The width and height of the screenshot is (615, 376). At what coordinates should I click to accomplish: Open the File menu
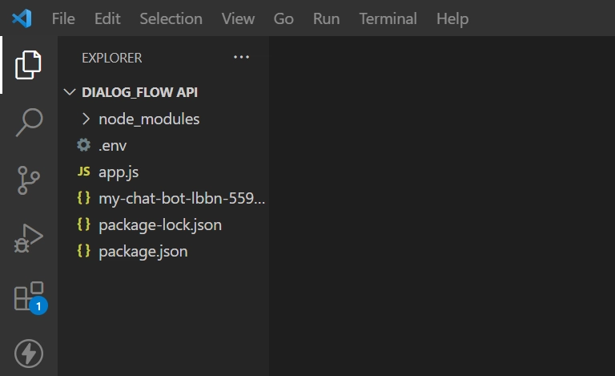63,18
